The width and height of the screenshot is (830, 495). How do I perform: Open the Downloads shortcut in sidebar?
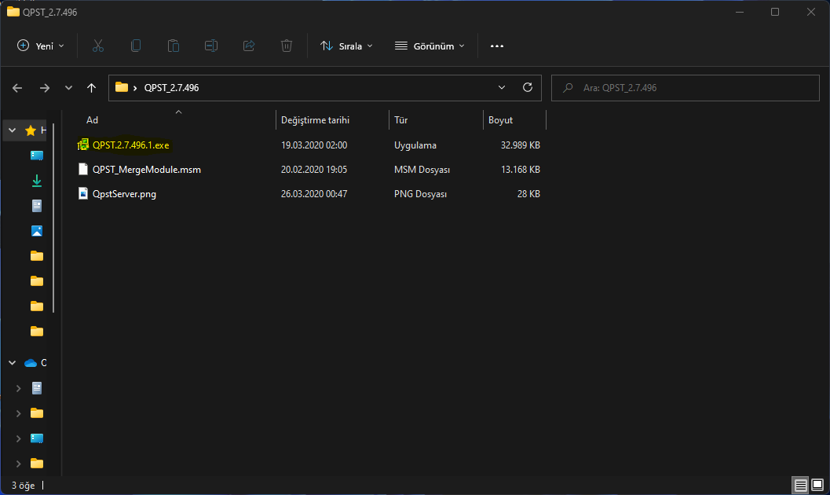[x=36, y=181]
